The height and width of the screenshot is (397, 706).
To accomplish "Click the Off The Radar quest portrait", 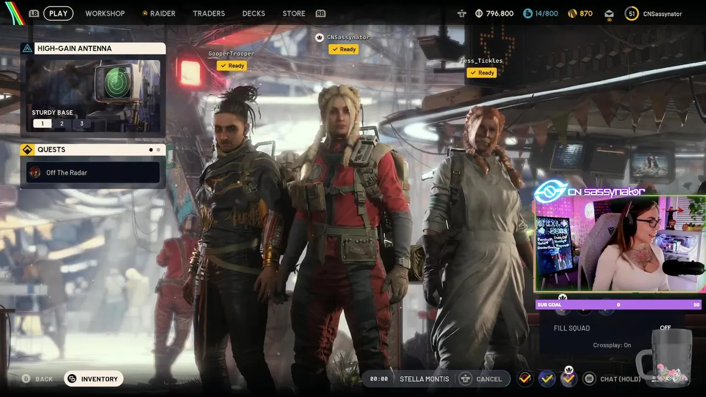I will tap(35, 173).
